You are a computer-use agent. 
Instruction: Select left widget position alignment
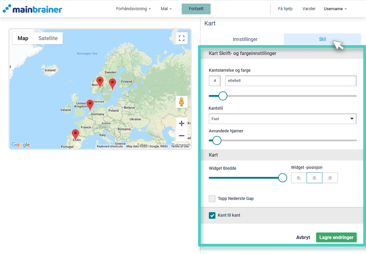(299, 178)
